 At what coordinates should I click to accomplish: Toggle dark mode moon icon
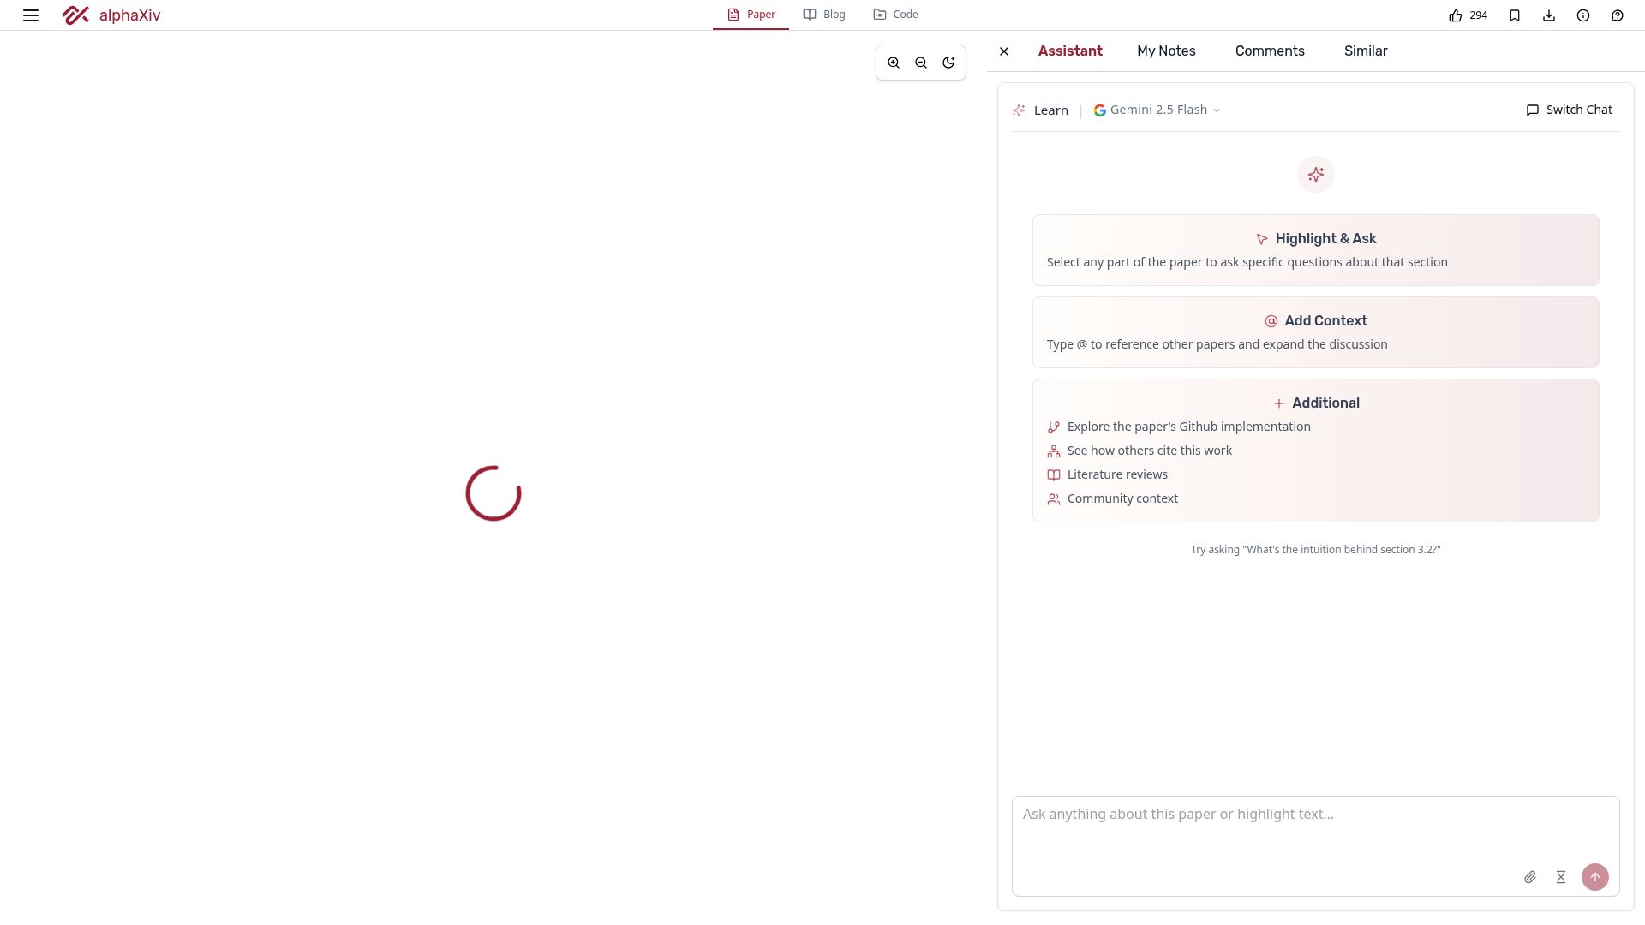click(x=948, y=63)
